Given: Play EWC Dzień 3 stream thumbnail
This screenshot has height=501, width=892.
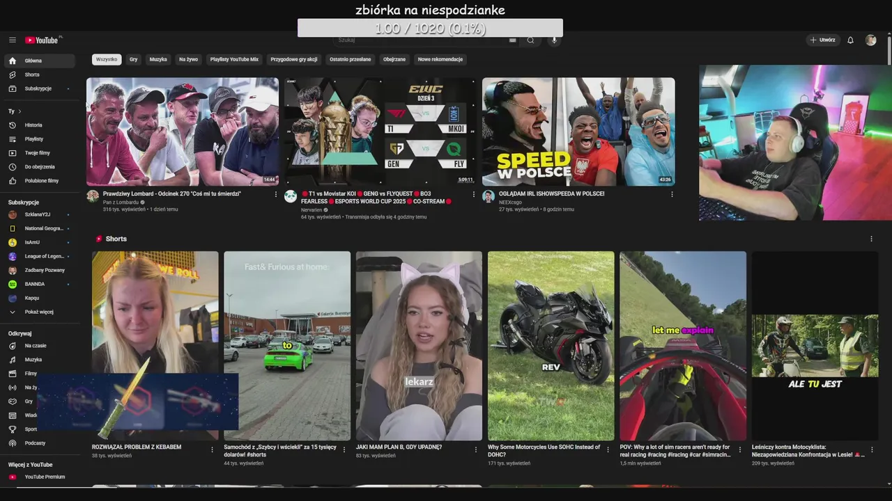Looking at the screenshot, I should (380, 132).
